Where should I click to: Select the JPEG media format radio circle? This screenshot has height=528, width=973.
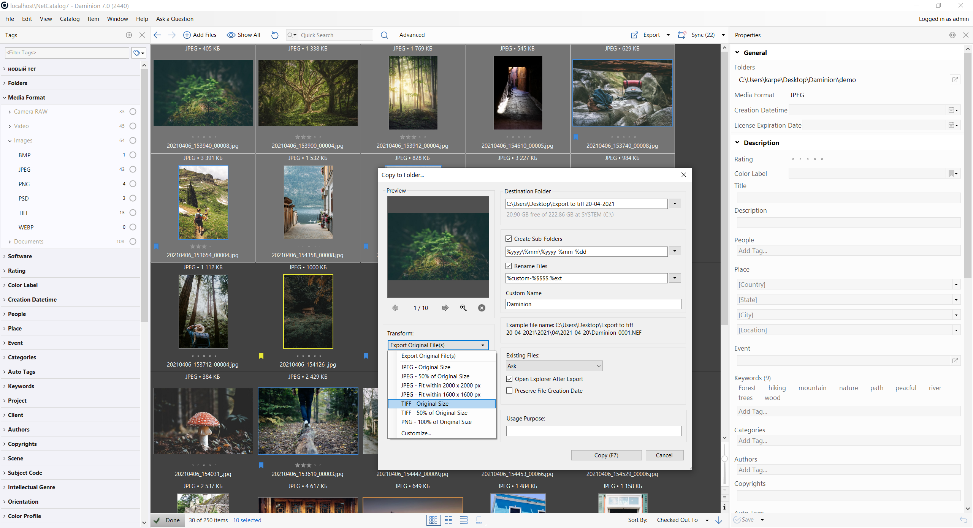pyautogui.click(x=133, y=169)
